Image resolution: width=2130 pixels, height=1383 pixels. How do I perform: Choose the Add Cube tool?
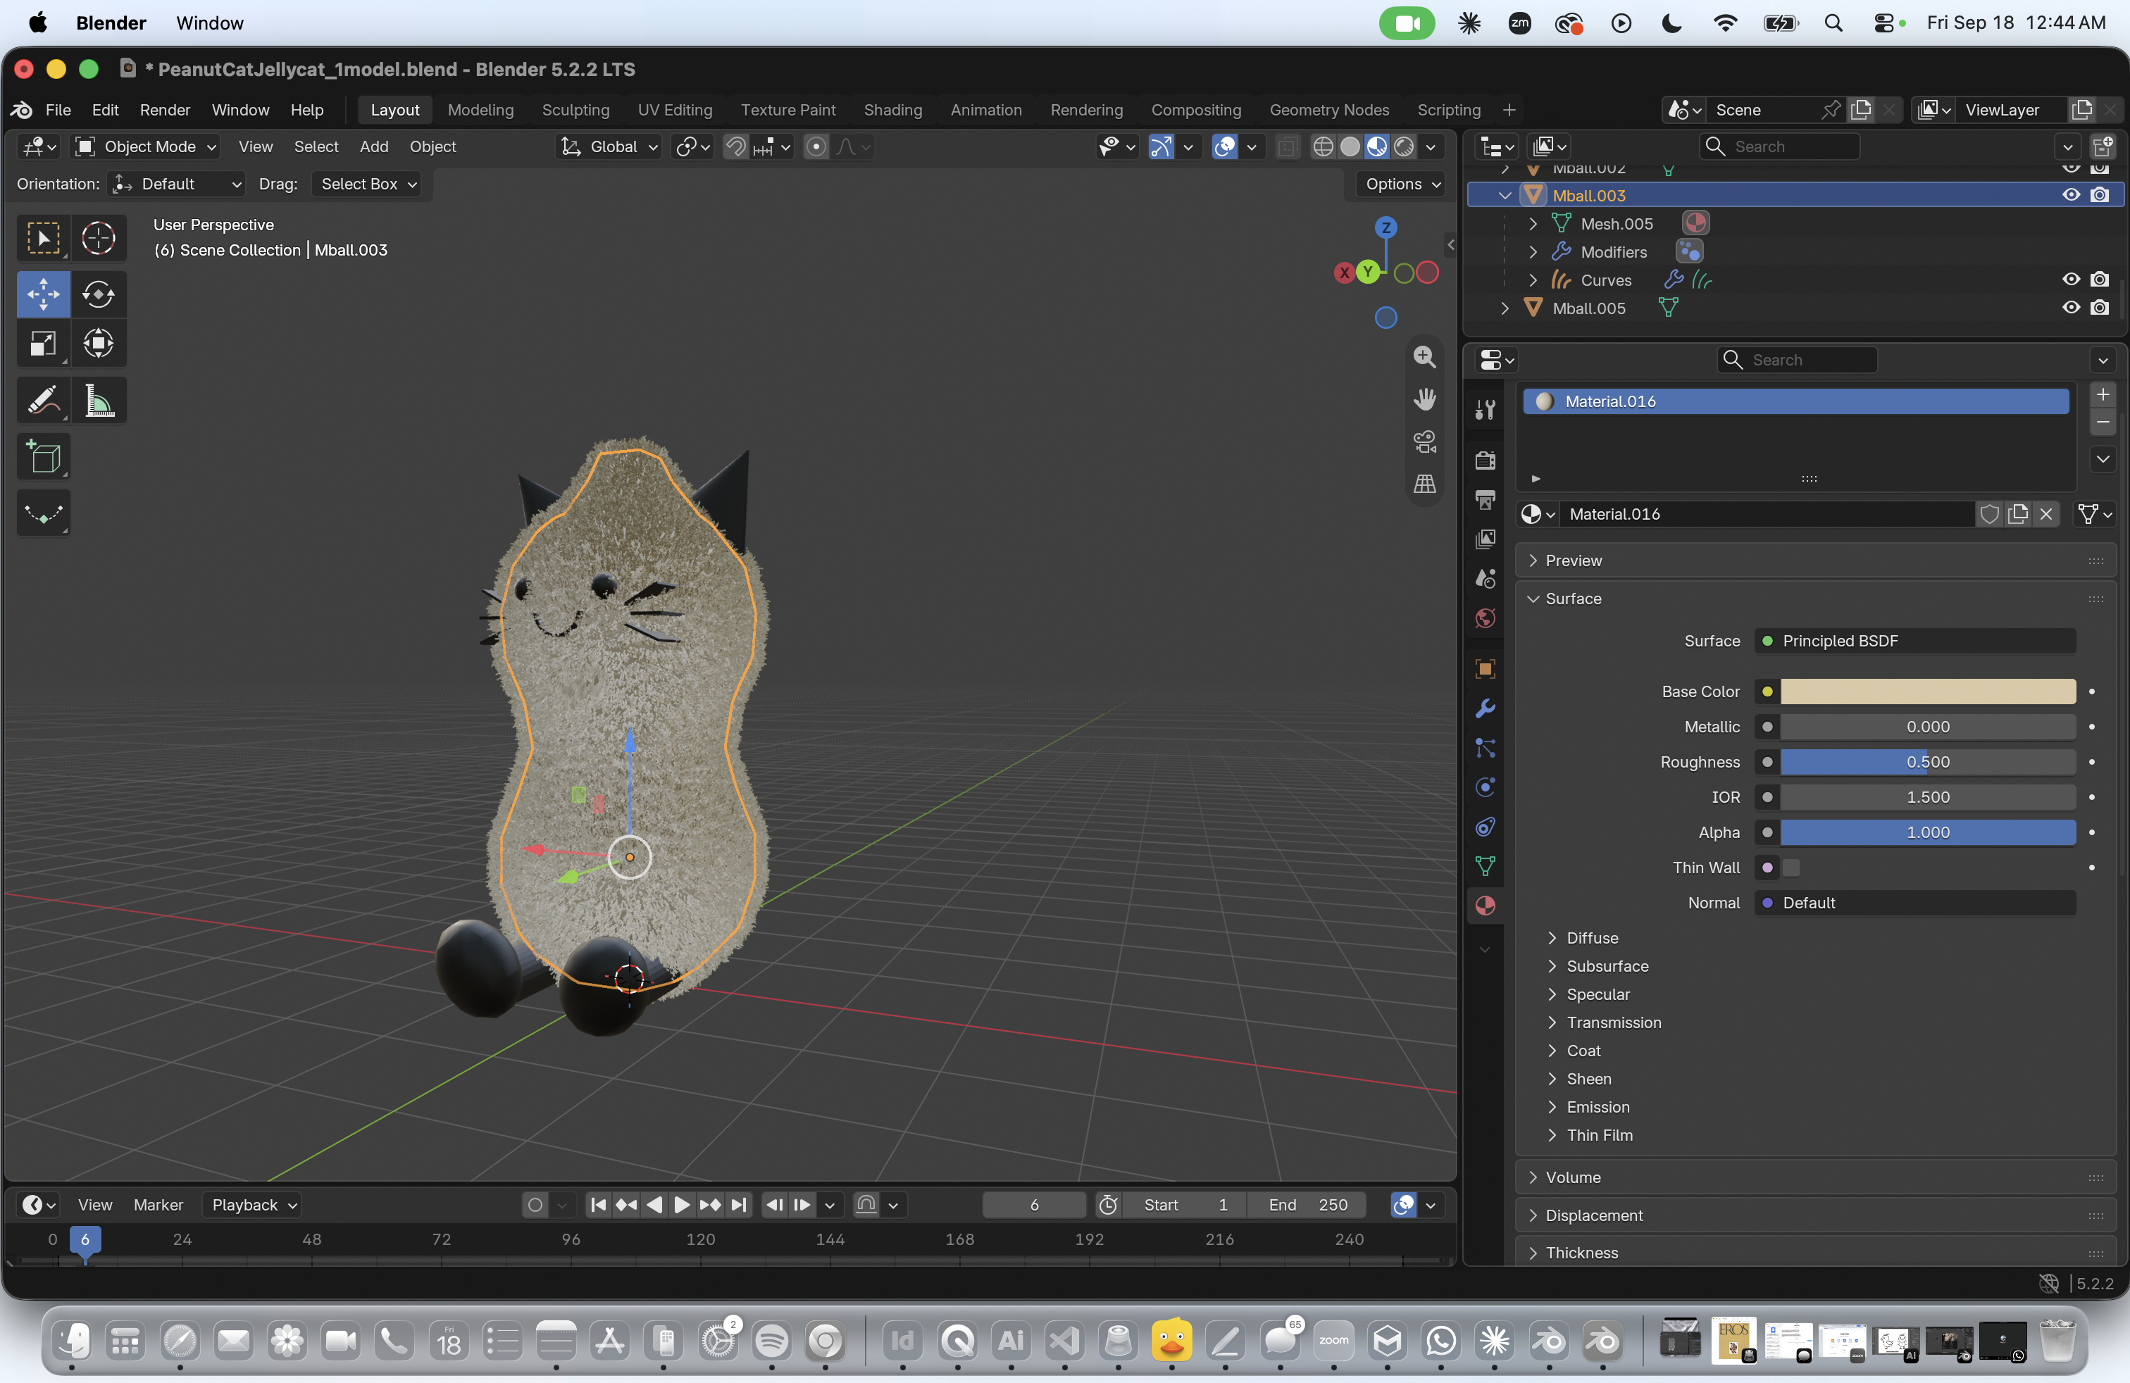[x=43, y=456]
